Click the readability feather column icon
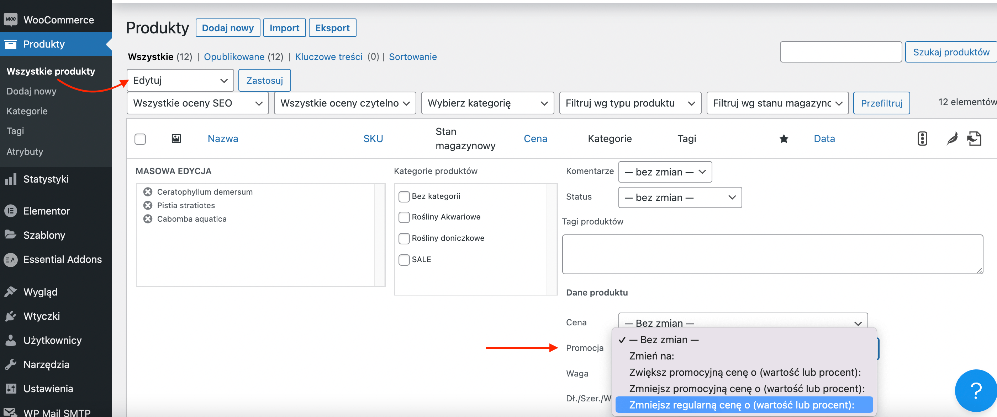The height and width of the screenshot is (417, 997). point(952,139)
